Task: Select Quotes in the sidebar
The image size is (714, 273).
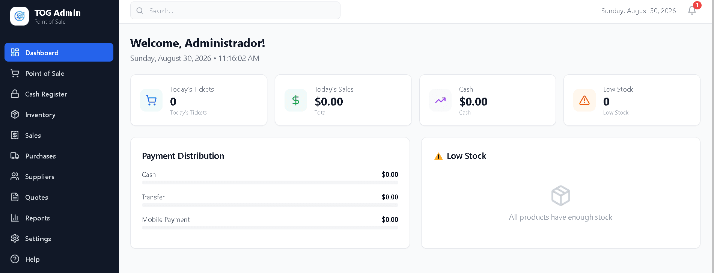Action: (59, 197)
